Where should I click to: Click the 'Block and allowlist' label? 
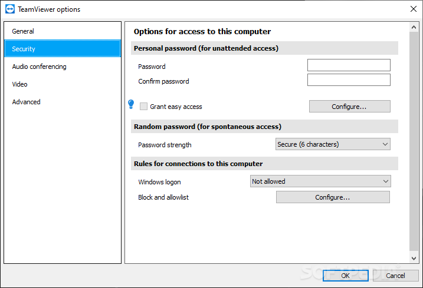click(163, 197)
